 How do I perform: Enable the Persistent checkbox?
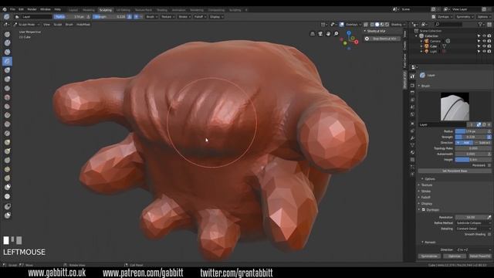tap(489, 165)
